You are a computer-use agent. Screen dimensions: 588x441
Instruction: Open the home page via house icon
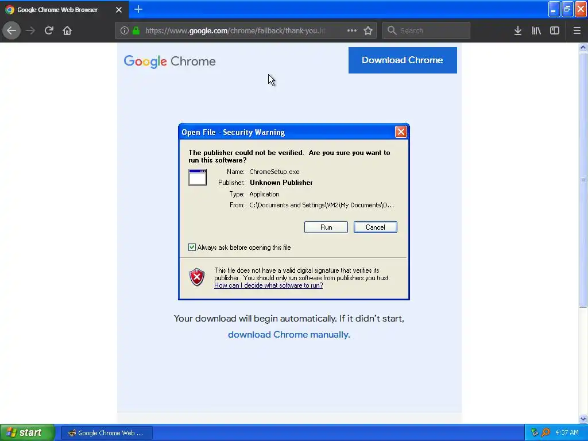click(x=67, y=30)
